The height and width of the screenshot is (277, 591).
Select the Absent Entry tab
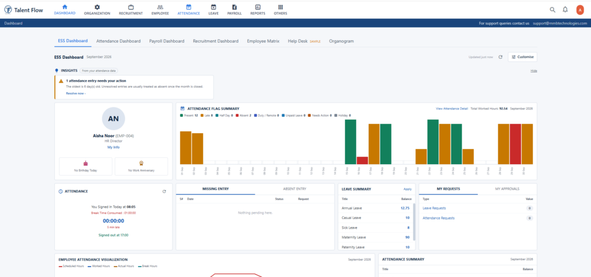[x=295, y=189]
